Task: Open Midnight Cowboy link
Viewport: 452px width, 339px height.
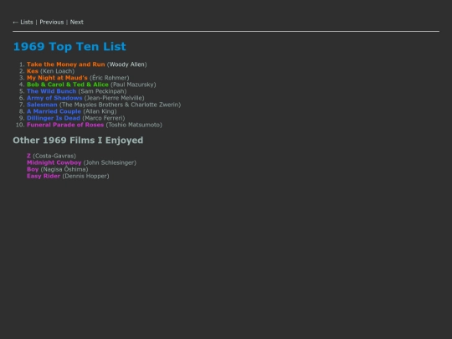Action: [x=54, y=162]
